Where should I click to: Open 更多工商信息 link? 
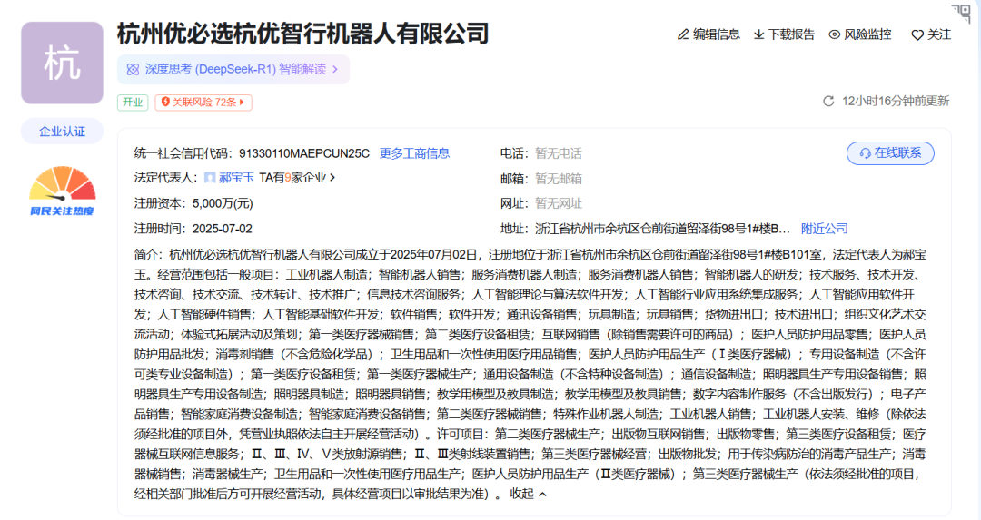coord(414,153)
